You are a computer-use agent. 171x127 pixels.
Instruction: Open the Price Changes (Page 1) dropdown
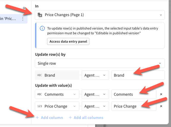click(100, 15)
